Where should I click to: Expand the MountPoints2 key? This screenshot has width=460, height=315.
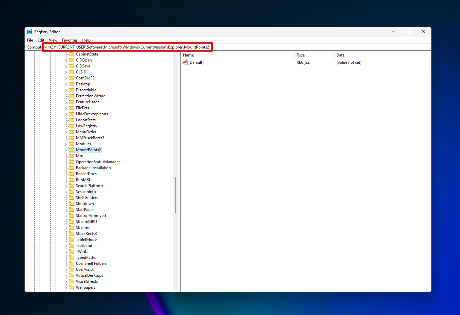(66, 150)
